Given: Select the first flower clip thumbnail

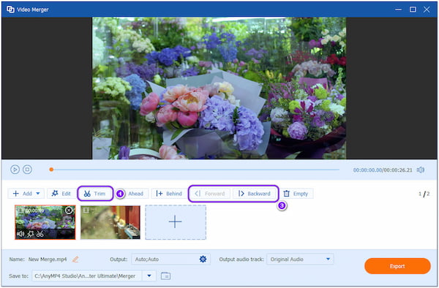Looking at the screenshot, I should pyautogui.click(x=45, y=222).
